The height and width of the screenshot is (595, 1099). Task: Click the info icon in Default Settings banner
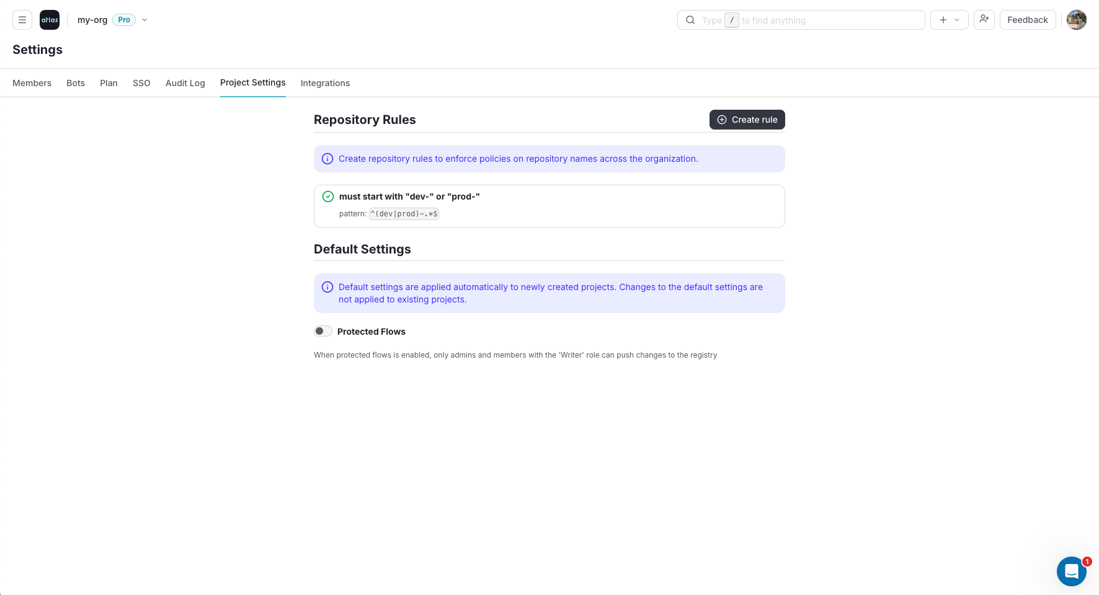coord(327,287)
